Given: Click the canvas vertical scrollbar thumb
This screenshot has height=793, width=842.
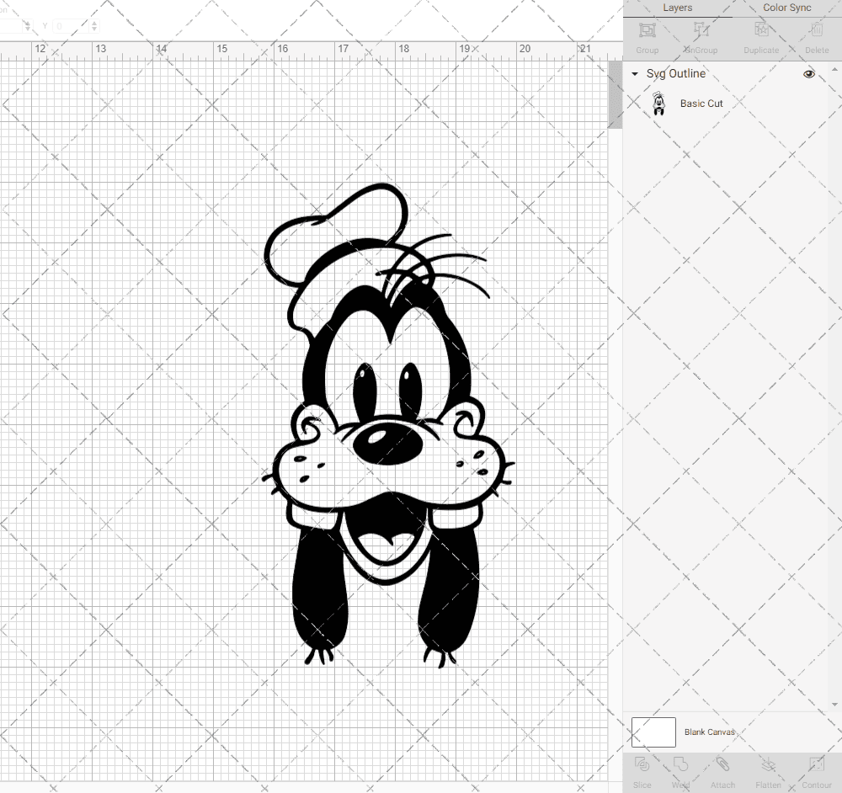Looking at the screenshot, I should (x=615, y=94).
